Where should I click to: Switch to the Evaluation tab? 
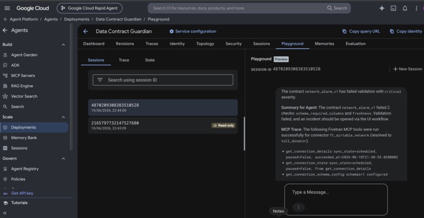point(356,44)
